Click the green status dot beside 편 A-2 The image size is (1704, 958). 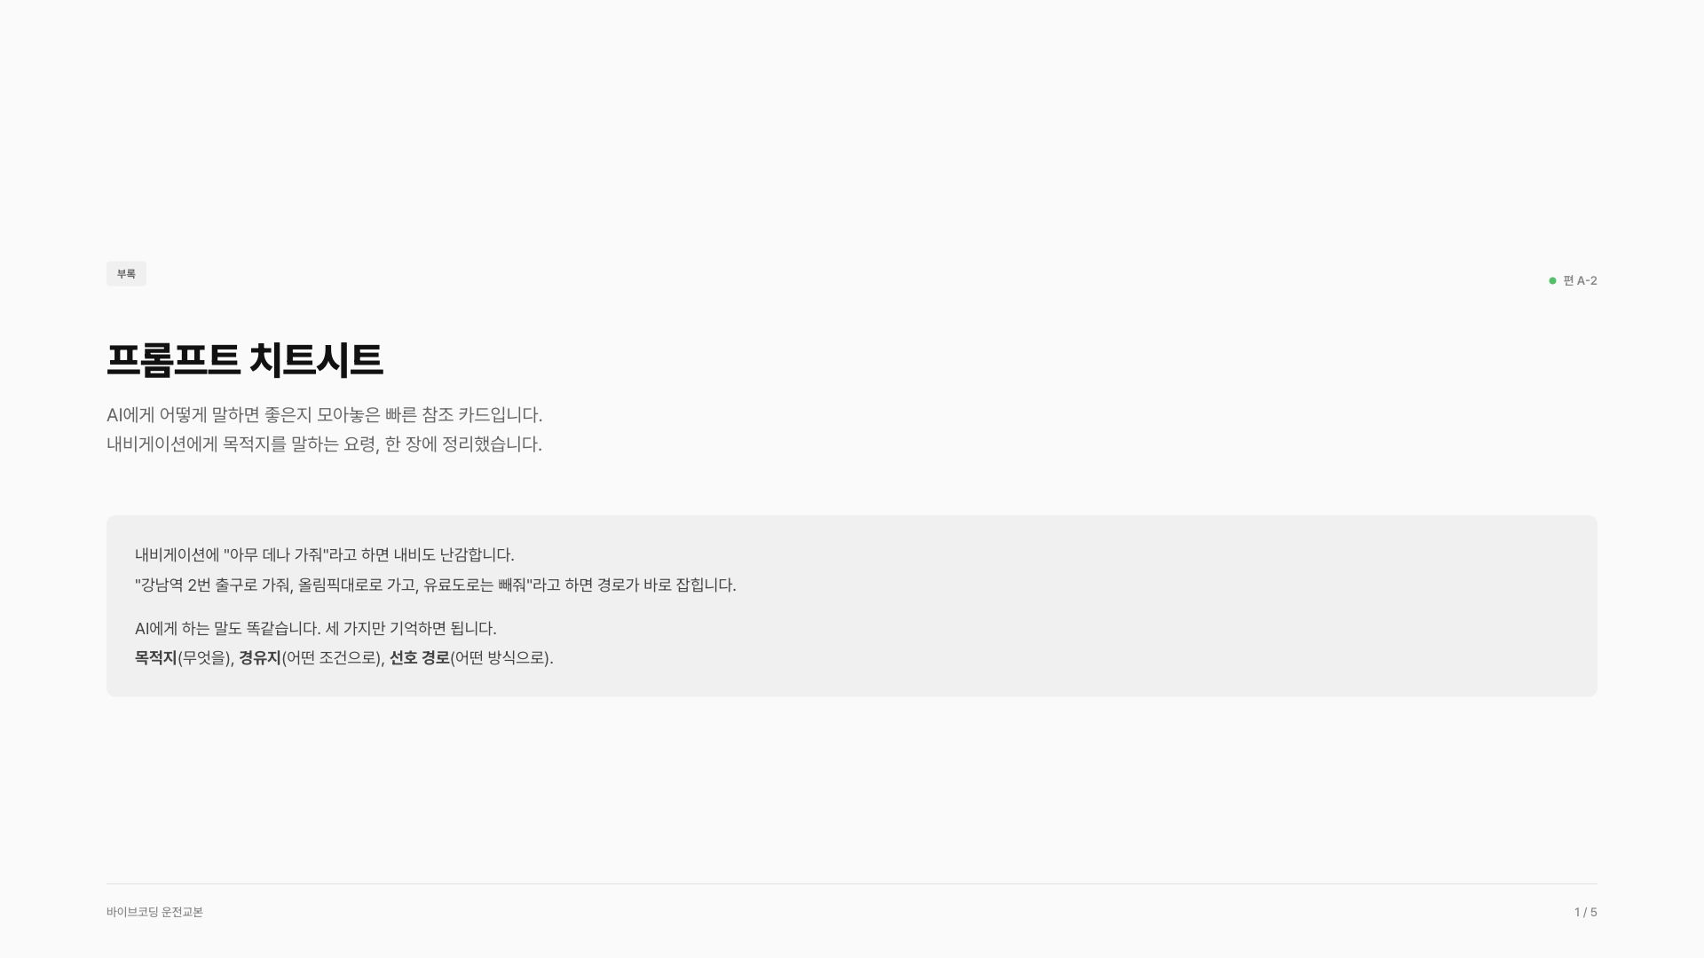click(1552, 281)
